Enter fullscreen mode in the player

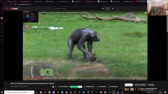tap(145, 79)
